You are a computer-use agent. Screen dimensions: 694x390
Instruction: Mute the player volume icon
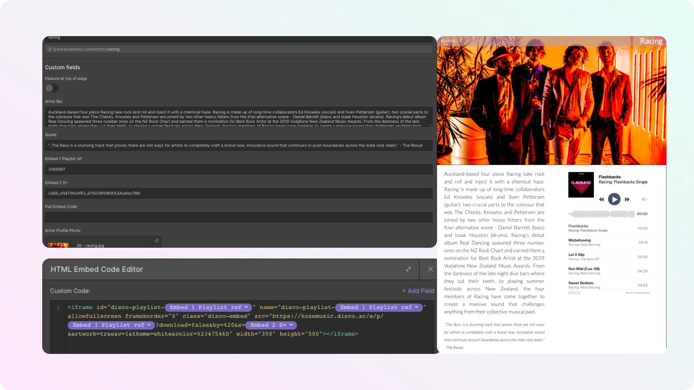coord(644,199)
